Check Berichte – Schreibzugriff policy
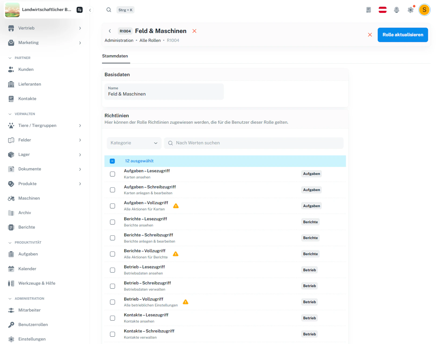 (112, 238)
